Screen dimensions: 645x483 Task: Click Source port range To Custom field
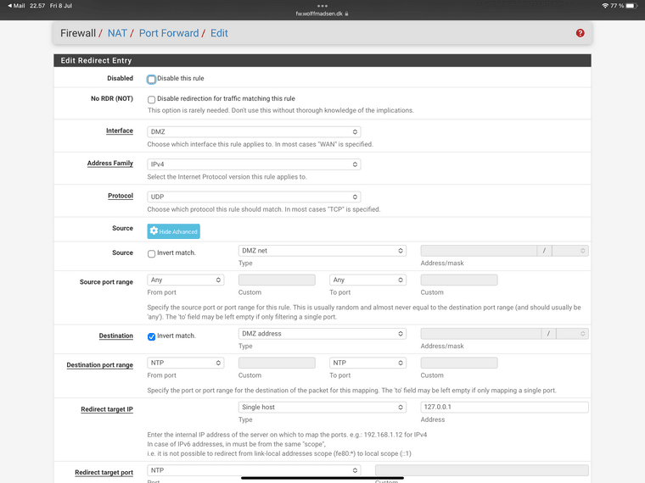click(x=459, y=280)
